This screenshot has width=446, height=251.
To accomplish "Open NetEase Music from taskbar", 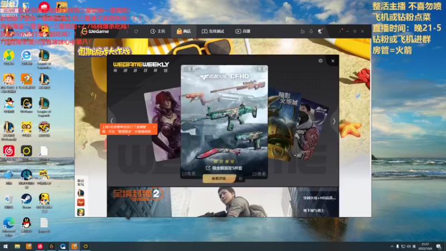I will (x=40, y=247).
